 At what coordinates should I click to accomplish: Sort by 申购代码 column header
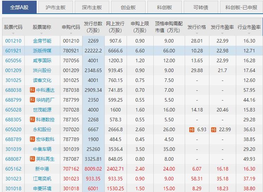[71, 27]
